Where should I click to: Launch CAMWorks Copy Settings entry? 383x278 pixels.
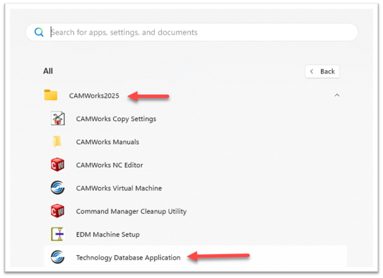[x=116, y=119]
